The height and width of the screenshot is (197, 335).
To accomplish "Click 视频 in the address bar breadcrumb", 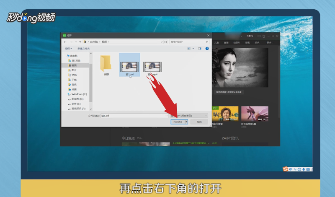I will 104,42.
